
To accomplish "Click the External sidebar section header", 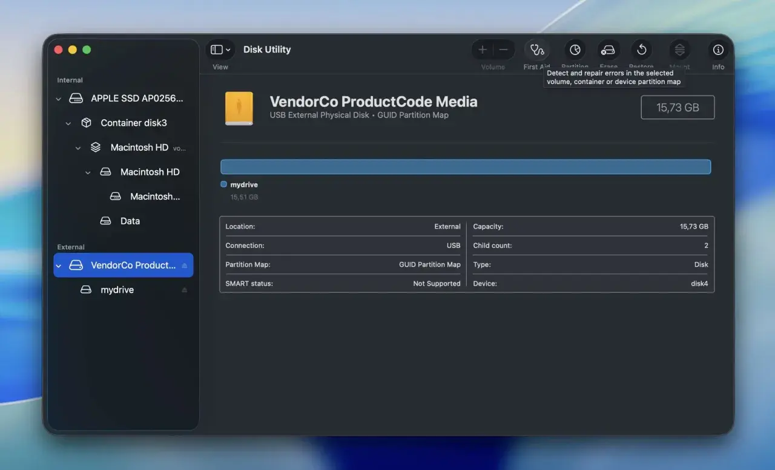I will (x=71, y=247).
